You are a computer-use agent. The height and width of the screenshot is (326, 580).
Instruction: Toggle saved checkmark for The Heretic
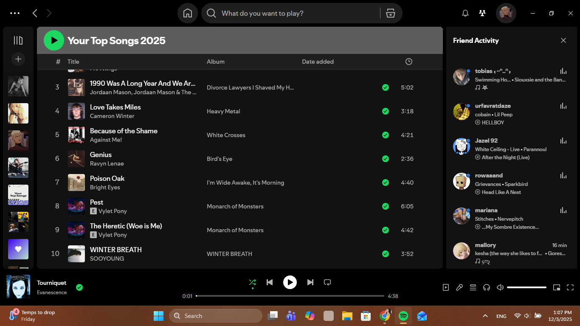coord(386,230)
